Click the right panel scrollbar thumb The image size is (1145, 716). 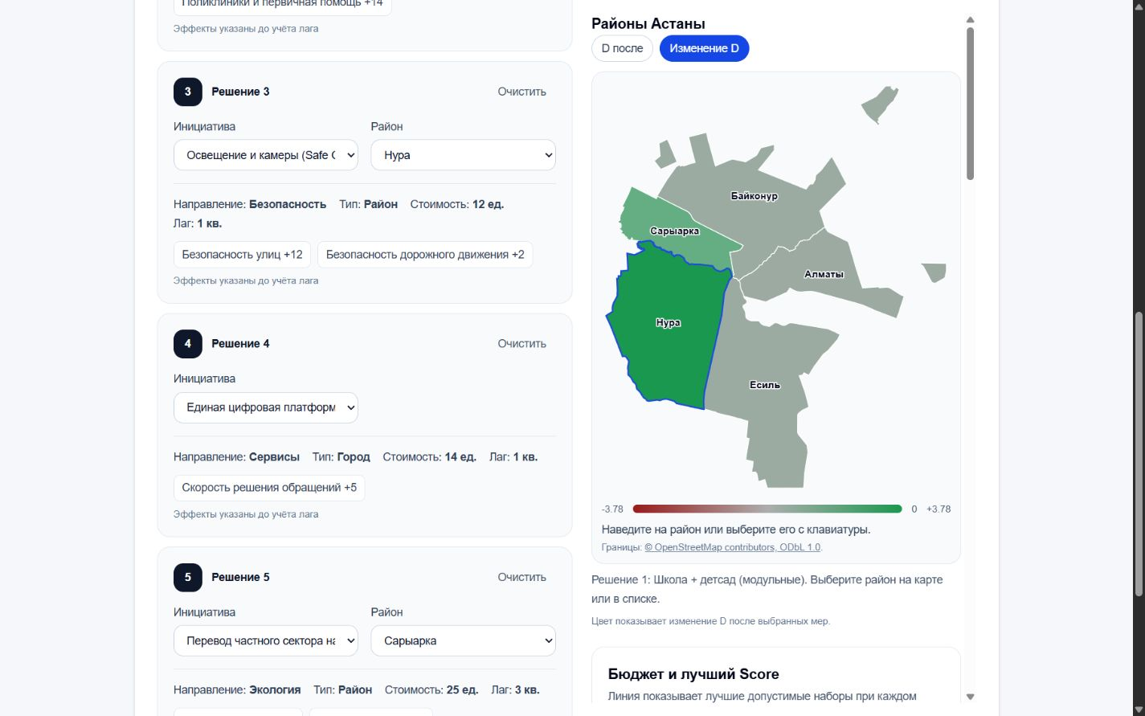tap(970, 104)
